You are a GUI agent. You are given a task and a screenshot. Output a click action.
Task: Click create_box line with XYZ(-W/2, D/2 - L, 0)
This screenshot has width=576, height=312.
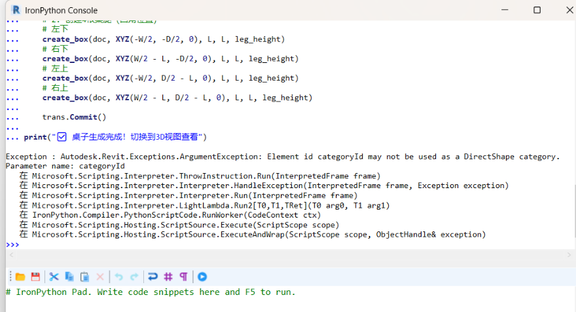[x=170, y=78]
